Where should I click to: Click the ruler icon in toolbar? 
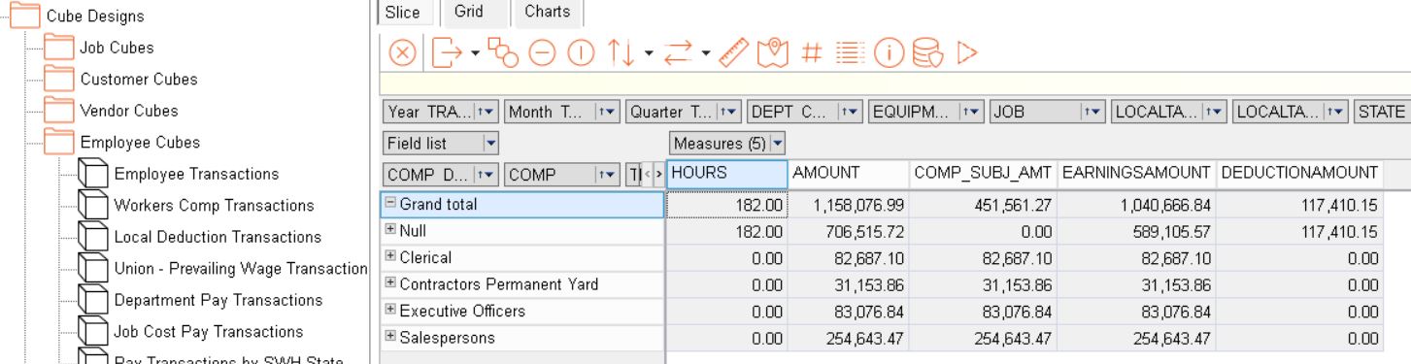(733, 53)
